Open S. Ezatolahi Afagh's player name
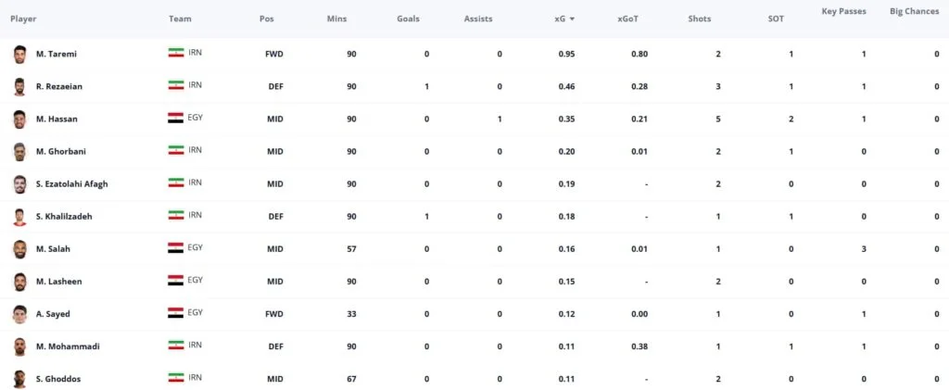The width and height of the screenshot is (949, 390). (72, 183)
